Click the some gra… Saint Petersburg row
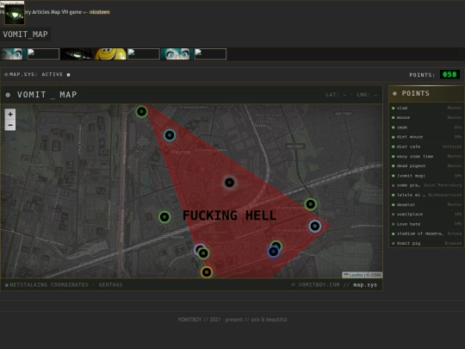This screenshot has width=465, height=349. point(426,185)
